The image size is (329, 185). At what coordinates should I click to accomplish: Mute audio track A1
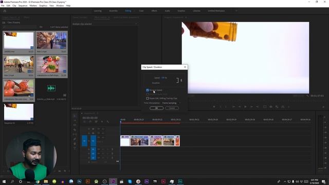pyautogui.click(x=103, y=150)
